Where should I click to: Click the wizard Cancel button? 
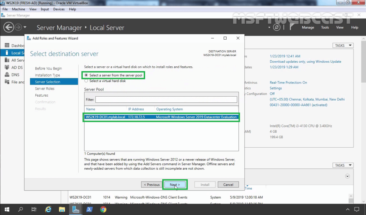tap(228, 184)
